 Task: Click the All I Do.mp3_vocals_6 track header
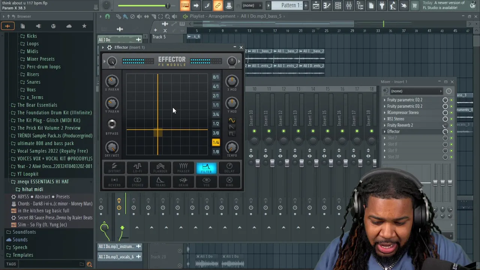click(120, 257)
